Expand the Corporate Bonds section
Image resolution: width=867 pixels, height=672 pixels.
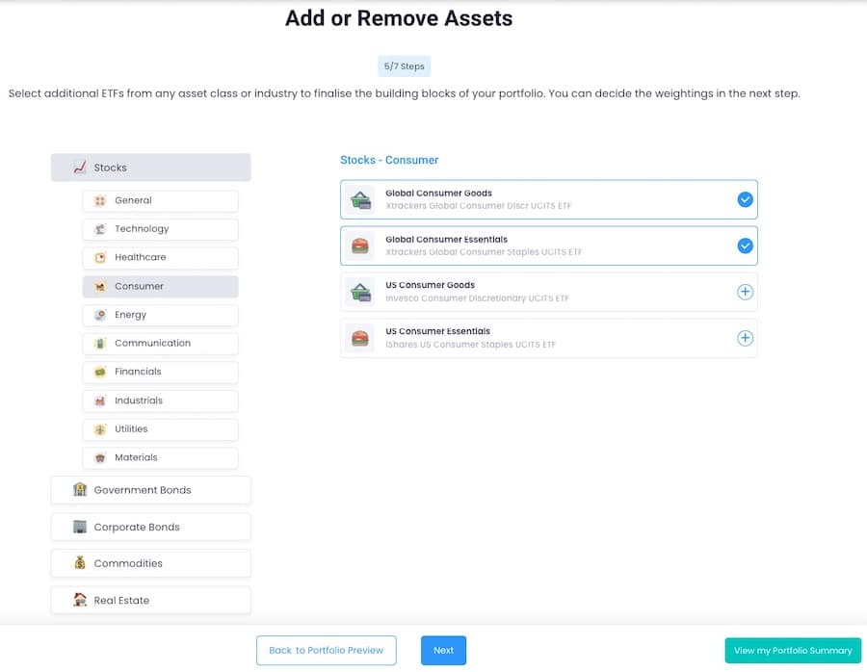[x=151, y=528]
